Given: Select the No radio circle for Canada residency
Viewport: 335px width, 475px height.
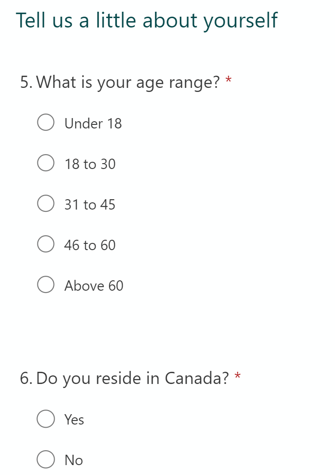Looking at the screenshot, I should 46,459.
